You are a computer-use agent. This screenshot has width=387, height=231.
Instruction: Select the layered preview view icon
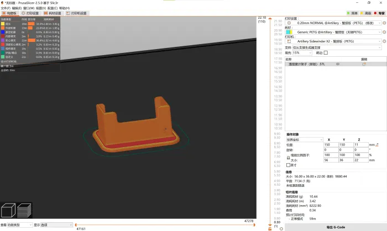24,211
